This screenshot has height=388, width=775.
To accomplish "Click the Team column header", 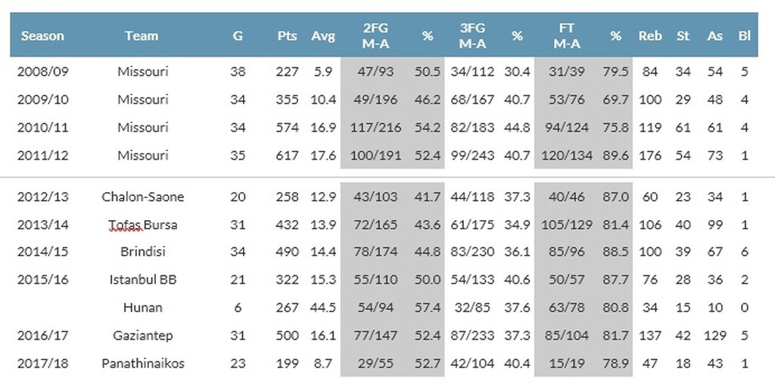I will point(142,36).
